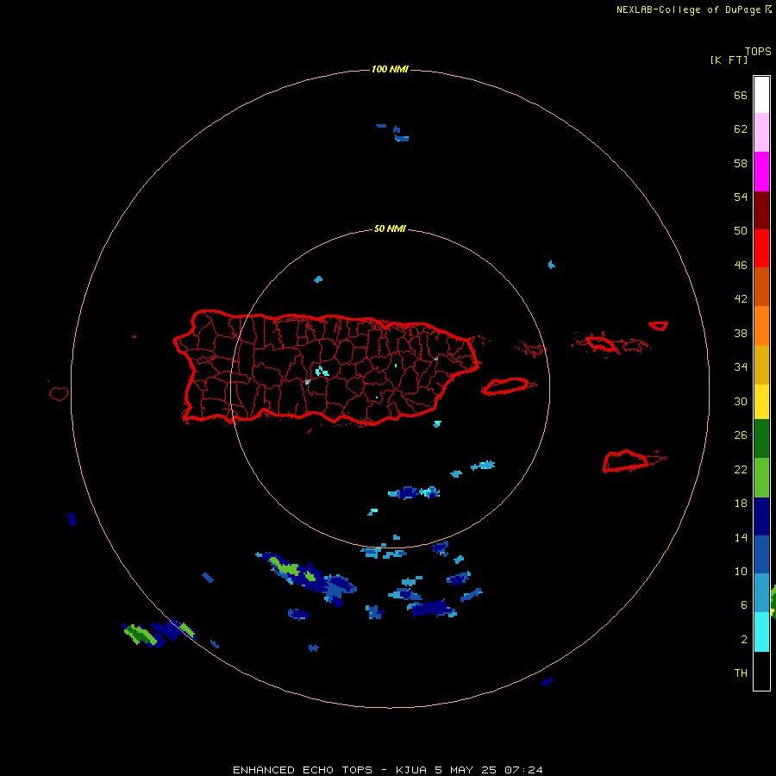This screenshot has width=776, height=776.
Task: Click the "ENHANCED ECHO TOPS - KJUA" title
Action: tap(330, 770)
